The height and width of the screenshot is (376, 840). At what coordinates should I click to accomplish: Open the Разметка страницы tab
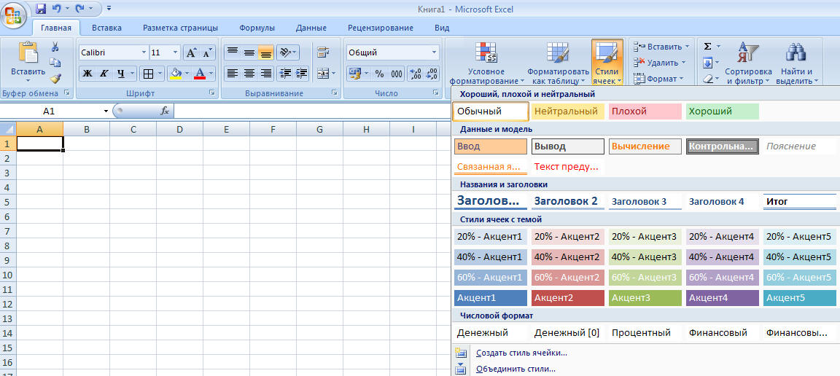tap(180, 28)
